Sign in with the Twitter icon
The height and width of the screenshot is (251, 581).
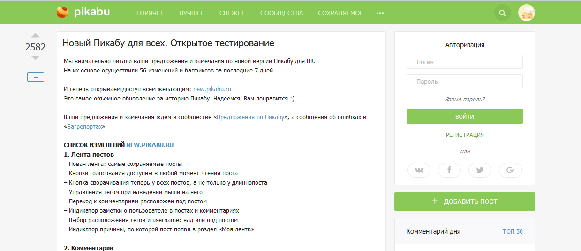coord(480,170)
